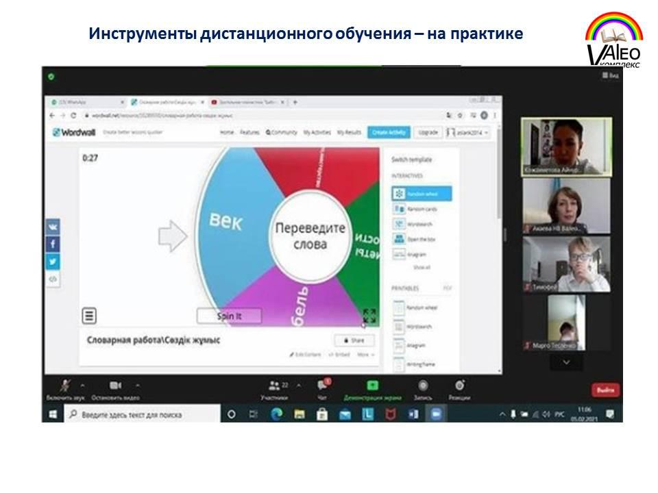The width and height of the screenshot is (658, 493).
Task: Open the Features menu item
Action: click(x=249, y=132)
